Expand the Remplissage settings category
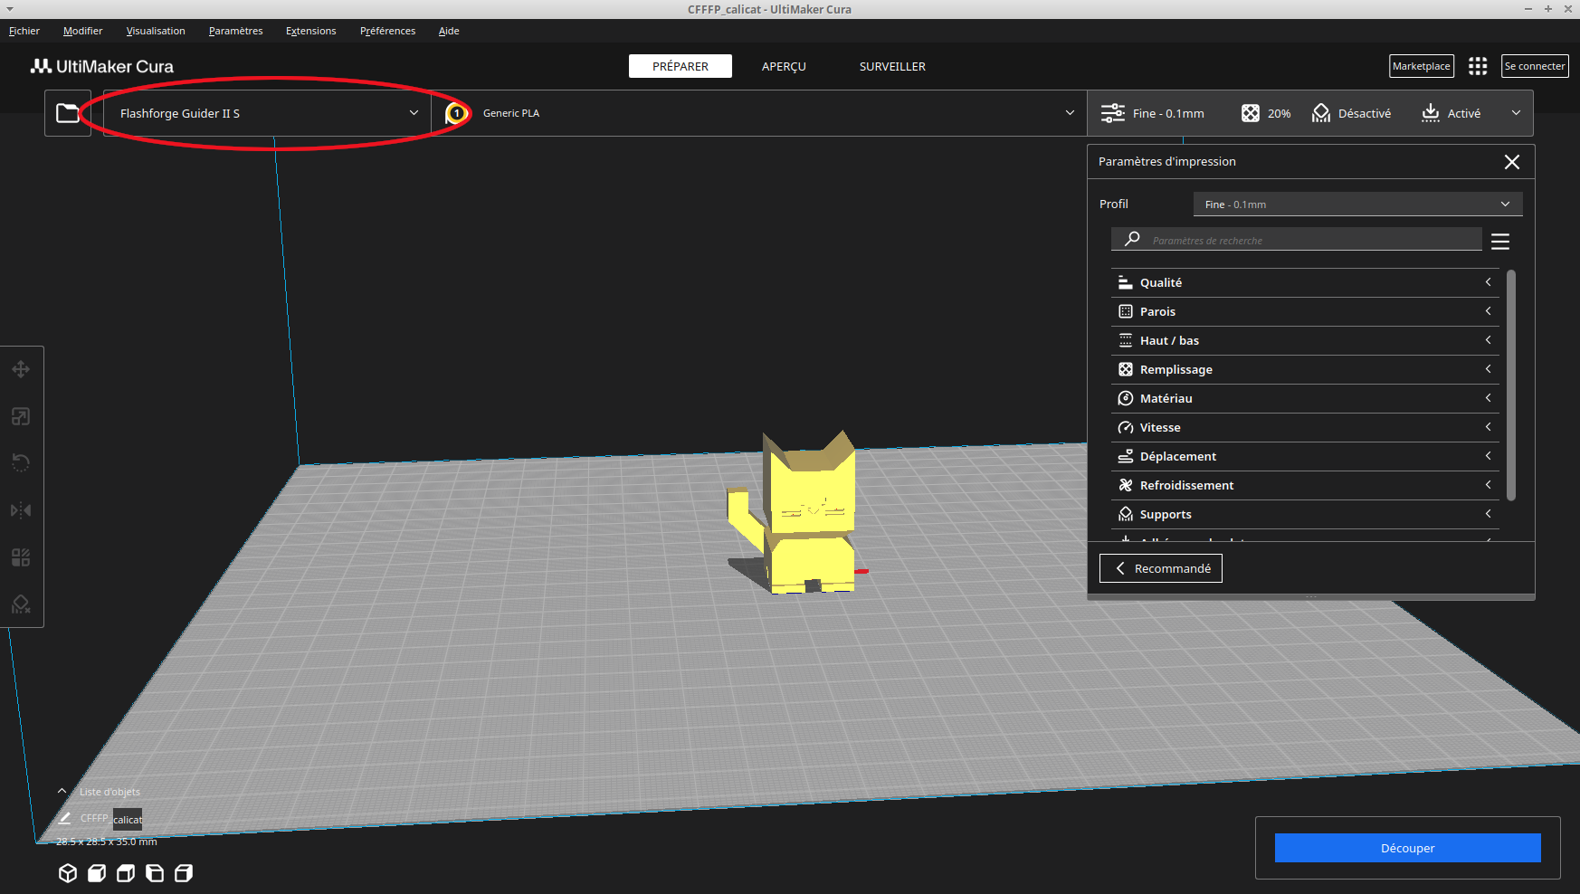 click(1305, 370)
